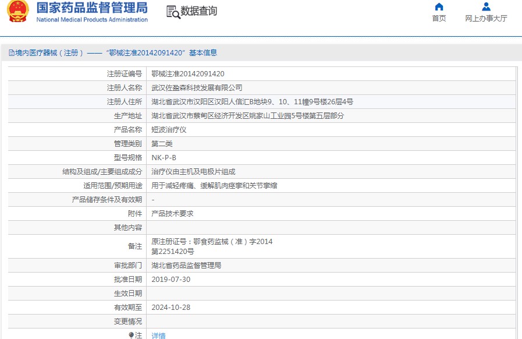This screenshot has height=339, width=522.
Task: Click the 产品技术要求 attachment text
Action: tap(172, 214)
